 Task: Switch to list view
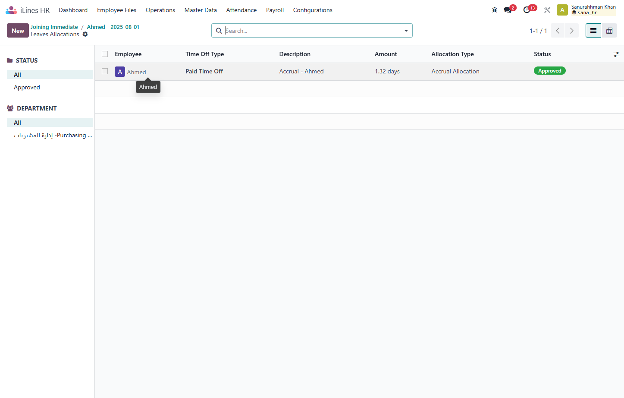click(x=593, y=31)
